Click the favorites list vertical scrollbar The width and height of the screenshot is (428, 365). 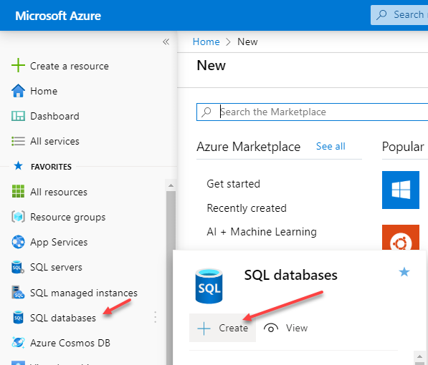pos(171,278)
